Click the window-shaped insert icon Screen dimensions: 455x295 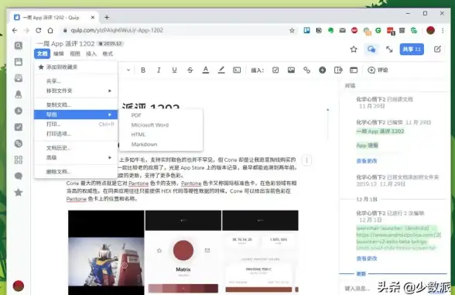coord(354,70)
